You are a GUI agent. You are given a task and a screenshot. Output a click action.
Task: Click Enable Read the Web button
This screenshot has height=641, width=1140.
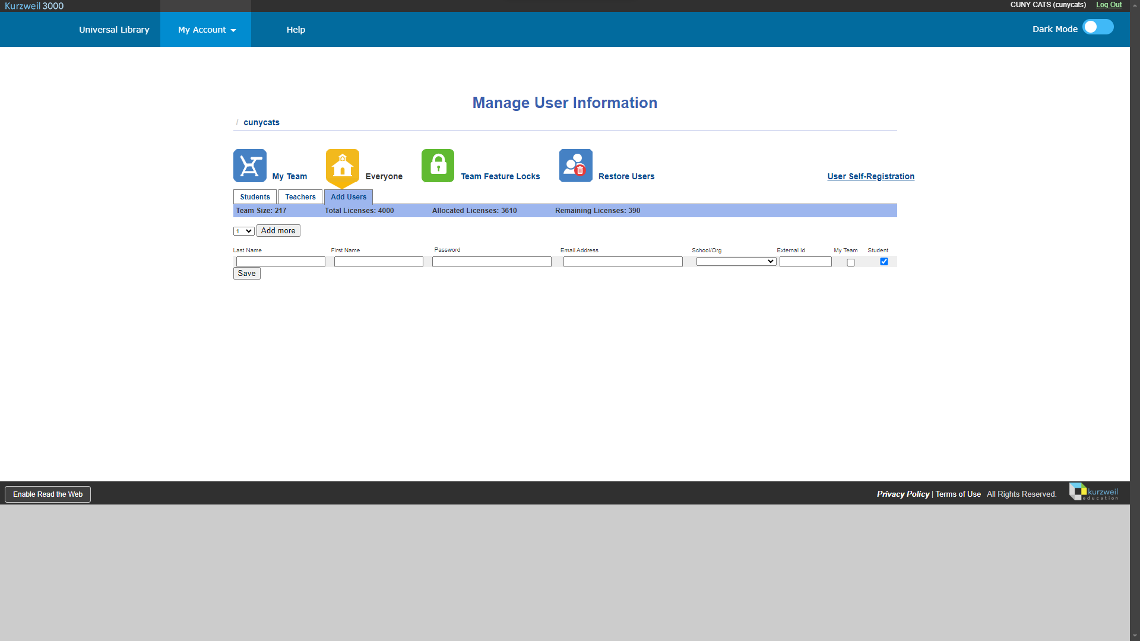(48, 494)
